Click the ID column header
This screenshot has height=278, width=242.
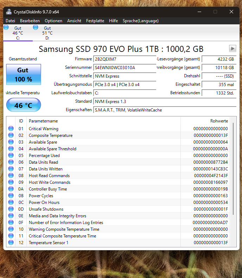click(21, 121)
